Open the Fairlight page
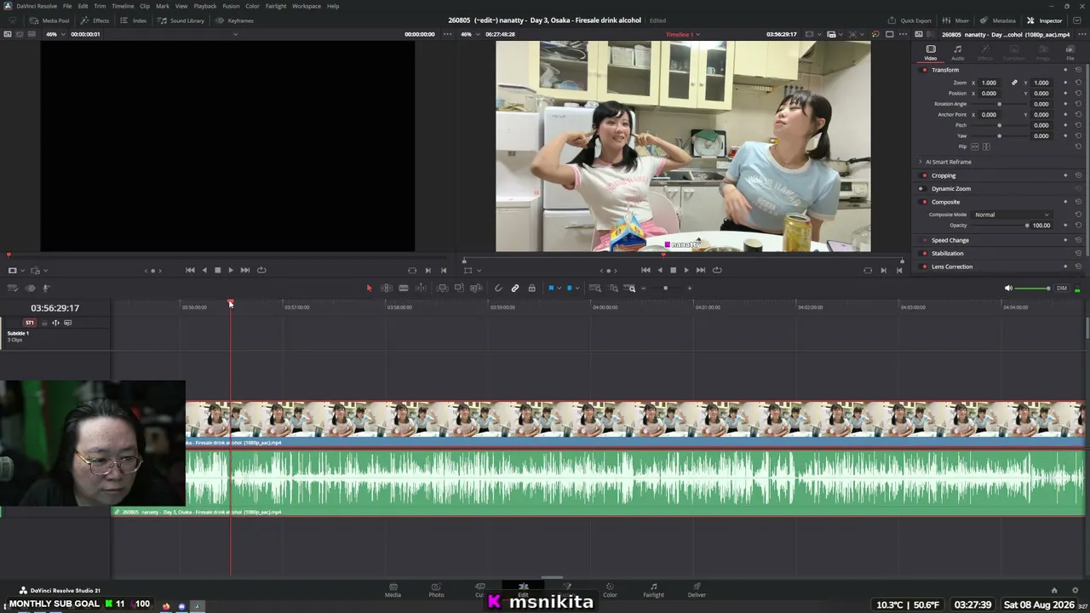Viewport: 1090px width, 613px height. pos(653,590)
